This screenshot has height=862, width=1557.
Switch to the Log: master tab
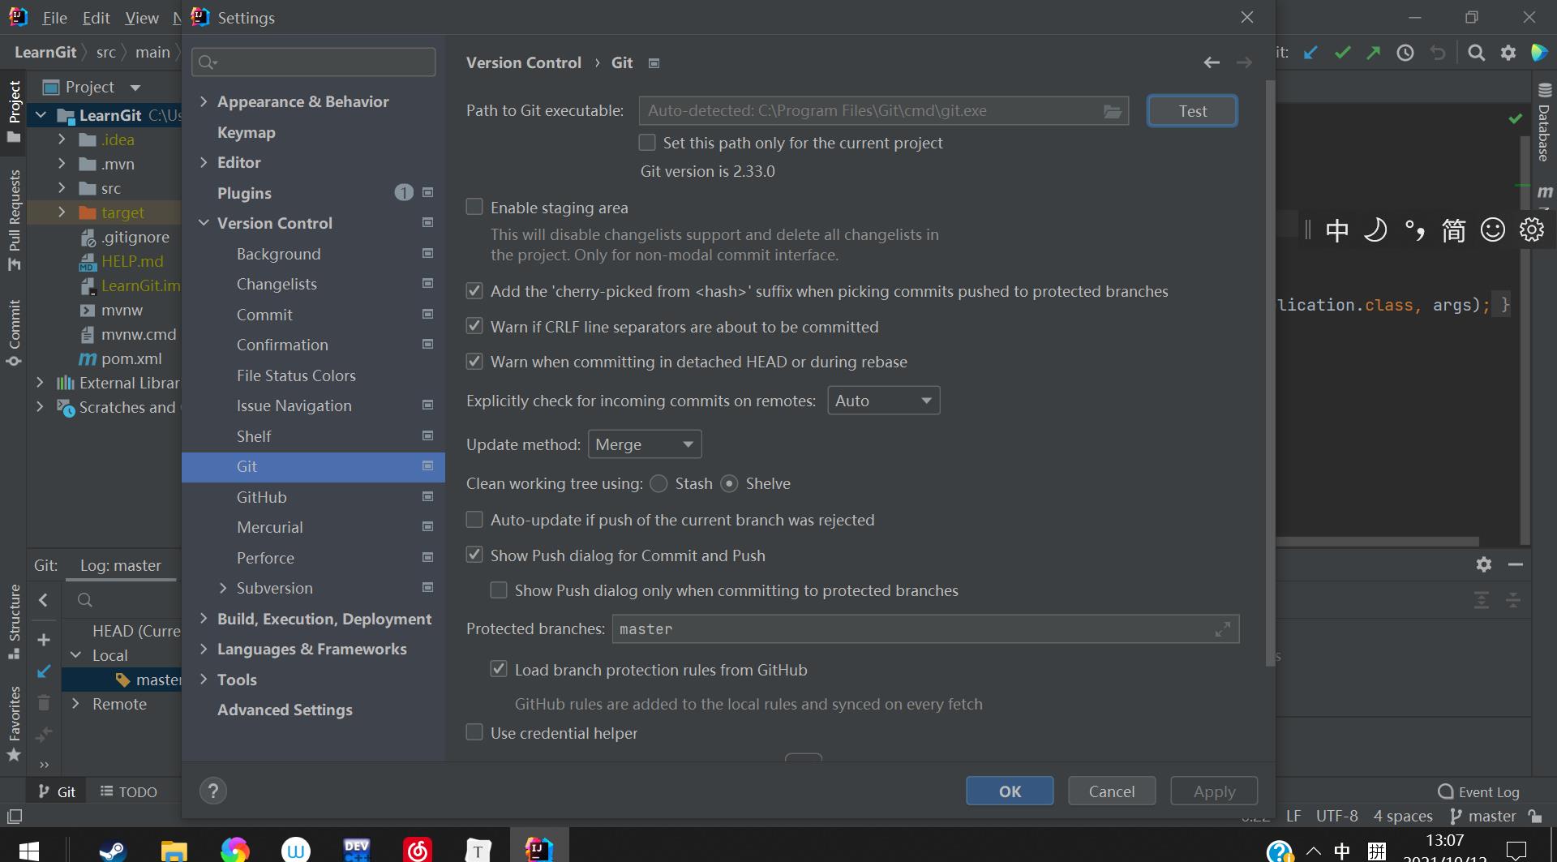121,565
